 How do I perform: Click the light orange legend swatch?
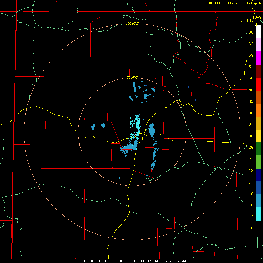tap(258, 110)
